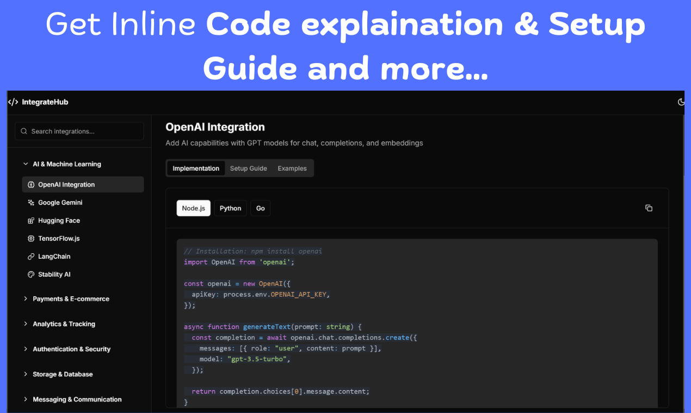Select the Node.js language tab

tap(194, 208)
